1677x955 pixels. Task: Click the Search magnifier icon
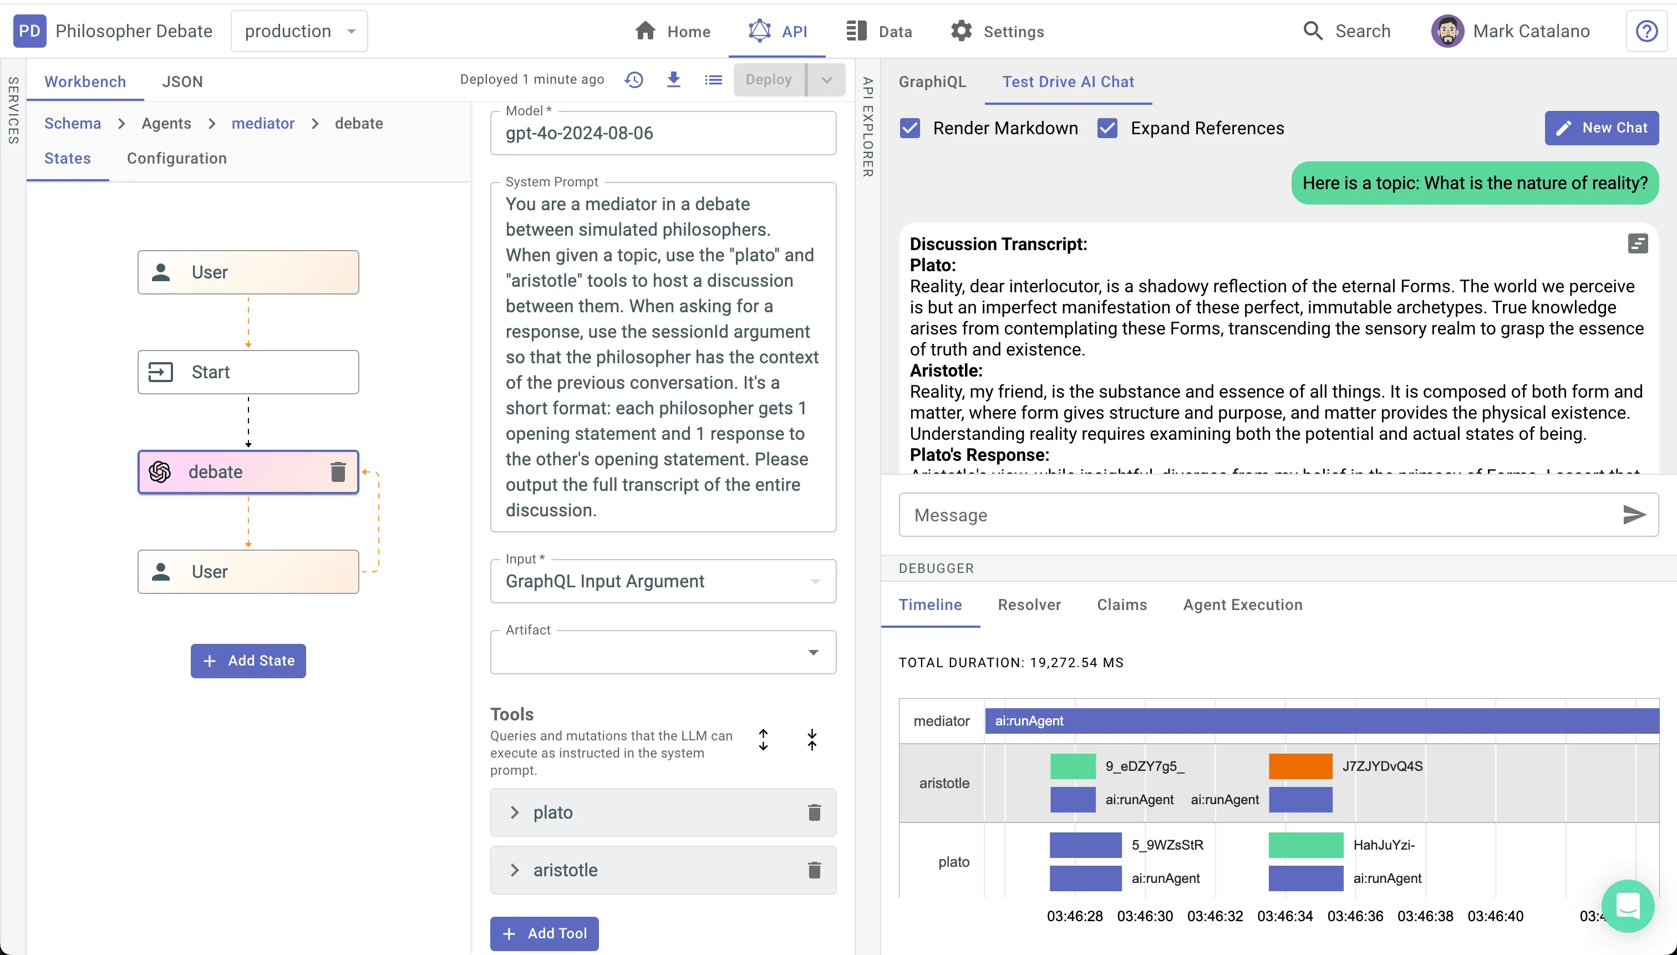pyautogui.click(x=1312, y=31)
